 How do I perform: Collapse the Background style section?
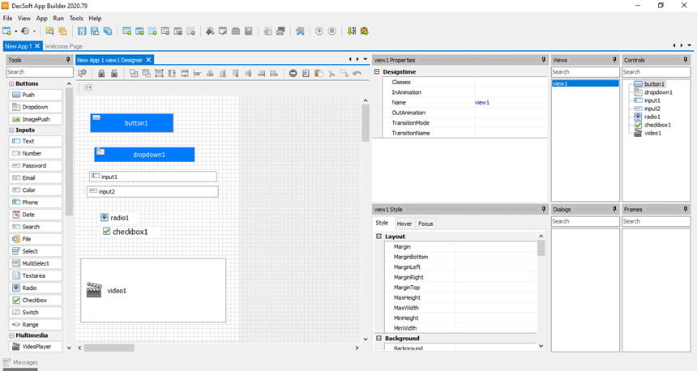pos(378,338)
